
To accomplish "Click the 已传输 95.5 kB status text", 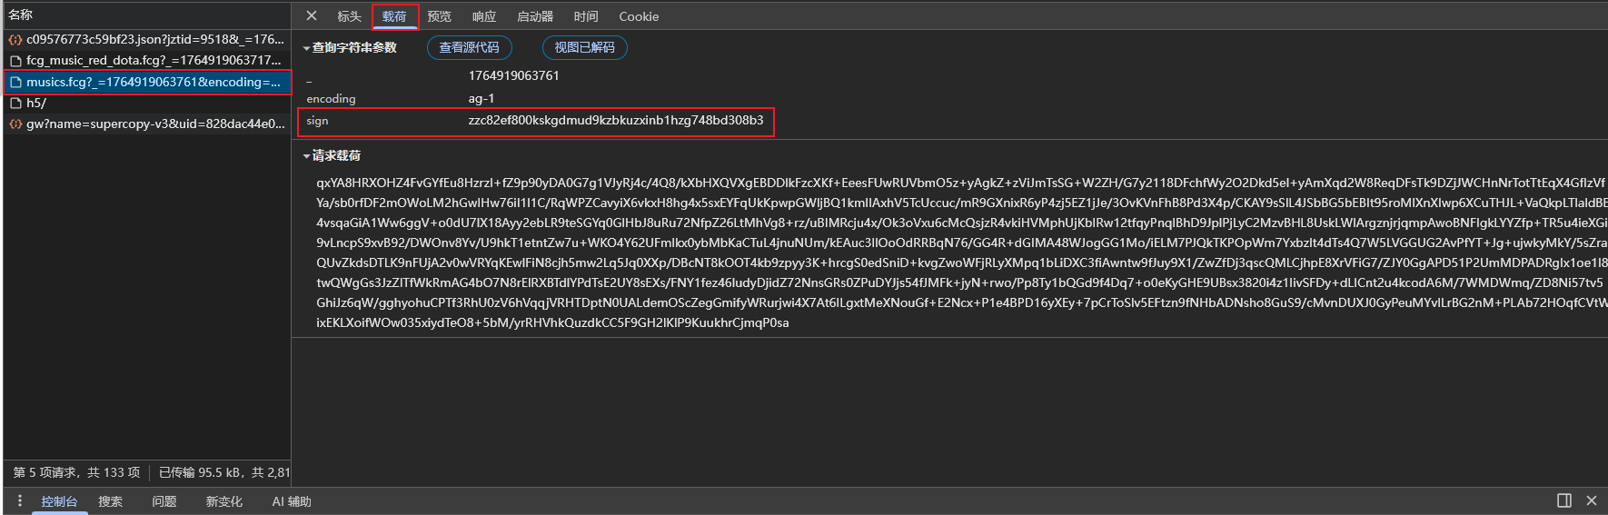I will pyautogui.click(x=224, y=472).
